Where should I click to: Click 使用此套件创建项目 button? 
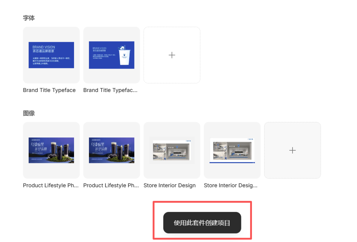[x=202, y=223]
